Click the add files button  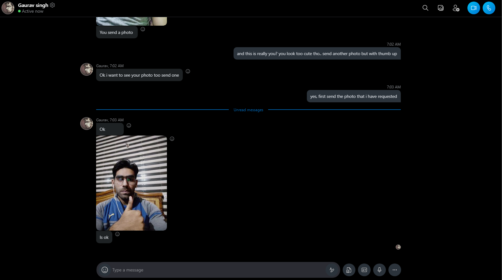(349, 270)
